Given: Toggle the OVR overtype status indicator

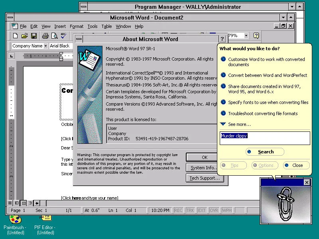Looking at the screenshot, I should point(214,210).
